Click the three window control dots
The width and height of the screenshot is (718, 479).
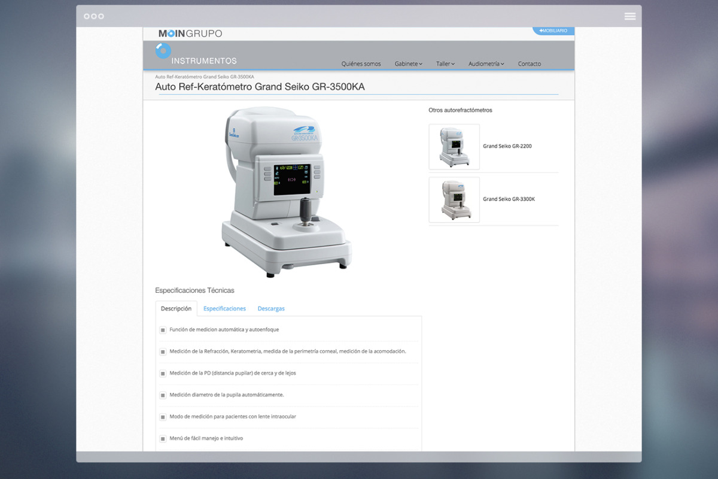93,16
